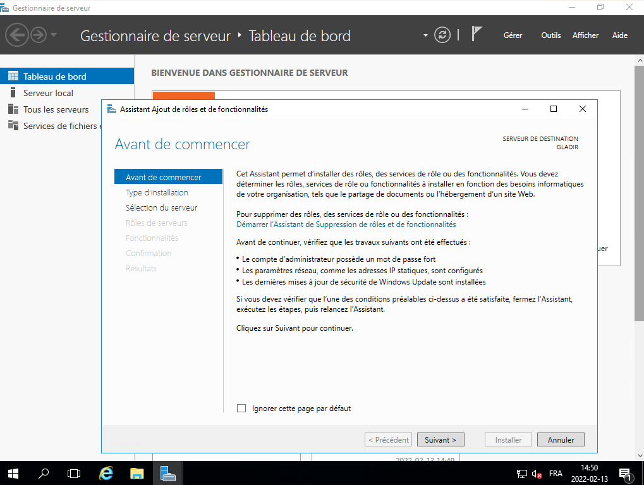Screen dimensions: 644x485
Task: Minimize the wizard window
Action: pos(525,109)
